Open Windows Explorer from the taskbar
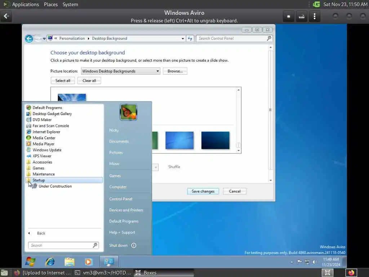Viewport: 369px width, 277px height. tap(70, 262)
